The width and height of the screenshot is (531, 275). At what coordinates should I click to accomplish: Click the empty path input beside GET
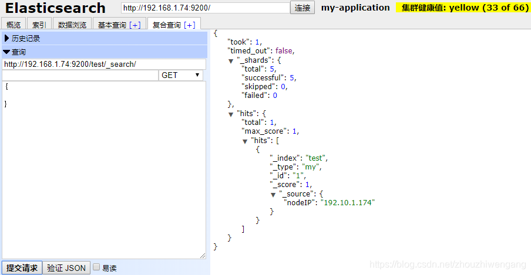80,75
